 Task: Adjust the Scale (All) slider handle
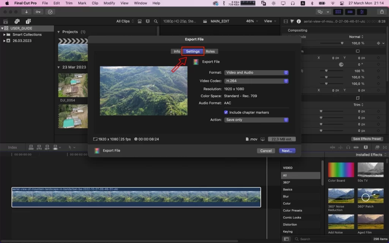326,71
